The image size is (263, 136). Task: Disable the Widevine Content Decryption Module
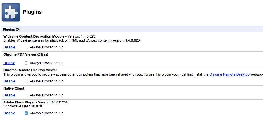9,47
